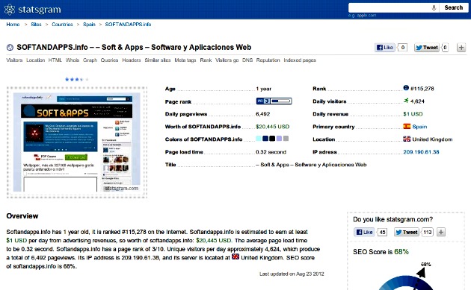The height and width of the screenshot is (290, 471).
Task: Click the globe icon beside SOFTANDAPPS.info title
Action: 10,47
